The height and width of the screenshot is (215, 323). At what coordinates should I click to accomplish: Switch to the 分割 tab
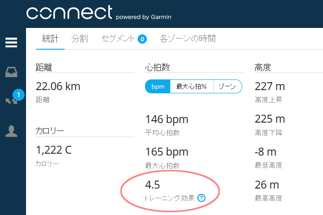click(79, 39)
